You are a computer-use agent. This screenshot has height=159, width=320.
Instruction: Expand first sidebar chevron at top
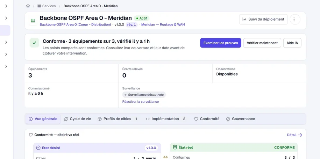coord(6,6)
